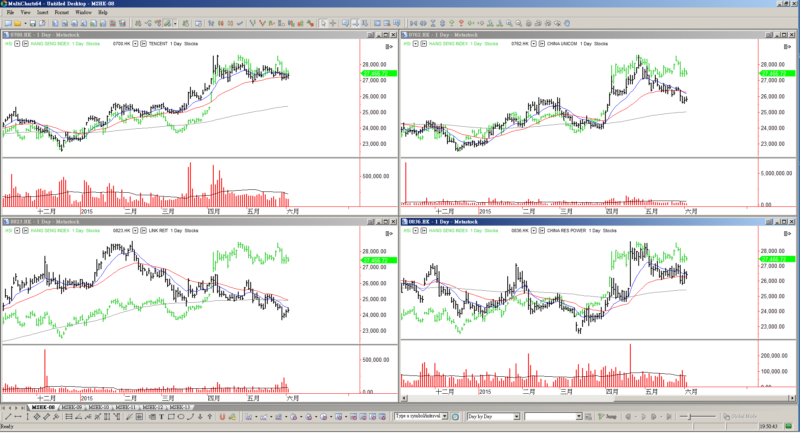Open the 0700.HK symbol dropdown arrow
The height and width of the screenshot is (439, 800).
pyautogui.click(x=135, y=44)
